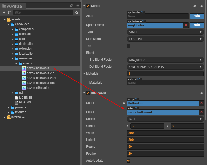Expand the component folder

[12, 29]
